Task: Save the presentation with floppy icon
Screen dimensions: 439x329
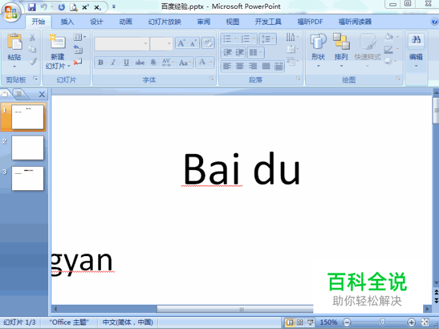Action: click(32, 7)
